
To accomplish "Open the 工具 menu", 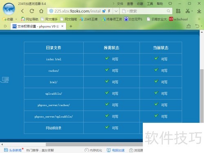I will (150, 4).
